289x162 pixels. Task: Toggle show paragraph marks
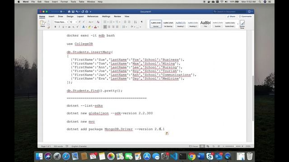tap(141, 22)
